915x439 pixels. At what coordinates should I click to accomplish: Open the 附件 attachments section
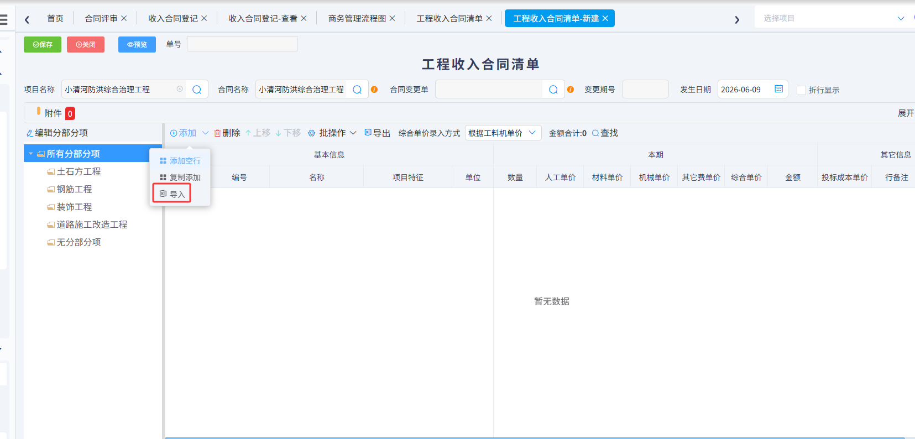tap(53, 113)
